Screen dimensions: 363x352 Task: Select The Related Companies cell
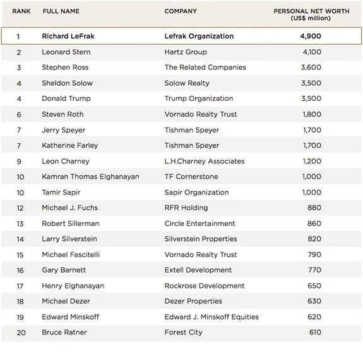click(205, 67)
